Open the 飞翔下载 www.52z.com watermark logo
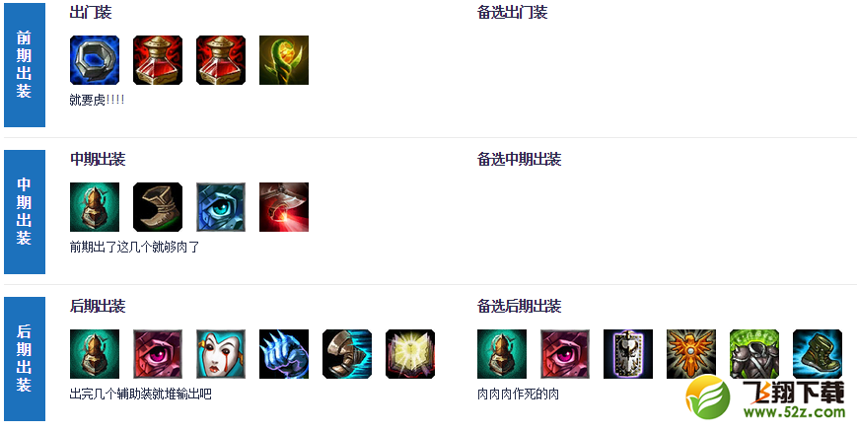This screenshot has width=857, height=431. click(x=765, y=397)
